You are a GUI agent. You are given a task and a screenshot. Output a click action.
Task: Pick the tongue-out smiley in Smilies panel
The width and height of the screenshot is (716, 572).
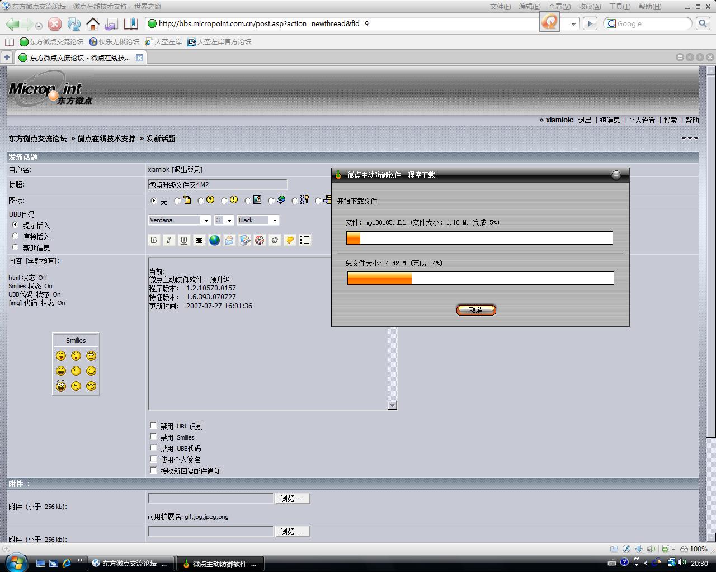(x=61, y=356)
